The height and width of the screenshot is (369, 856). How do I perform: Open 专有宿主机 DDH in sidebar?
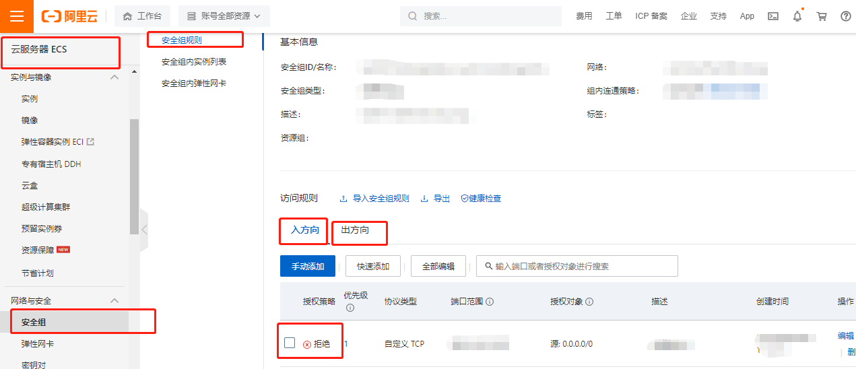tap(51, 164)
